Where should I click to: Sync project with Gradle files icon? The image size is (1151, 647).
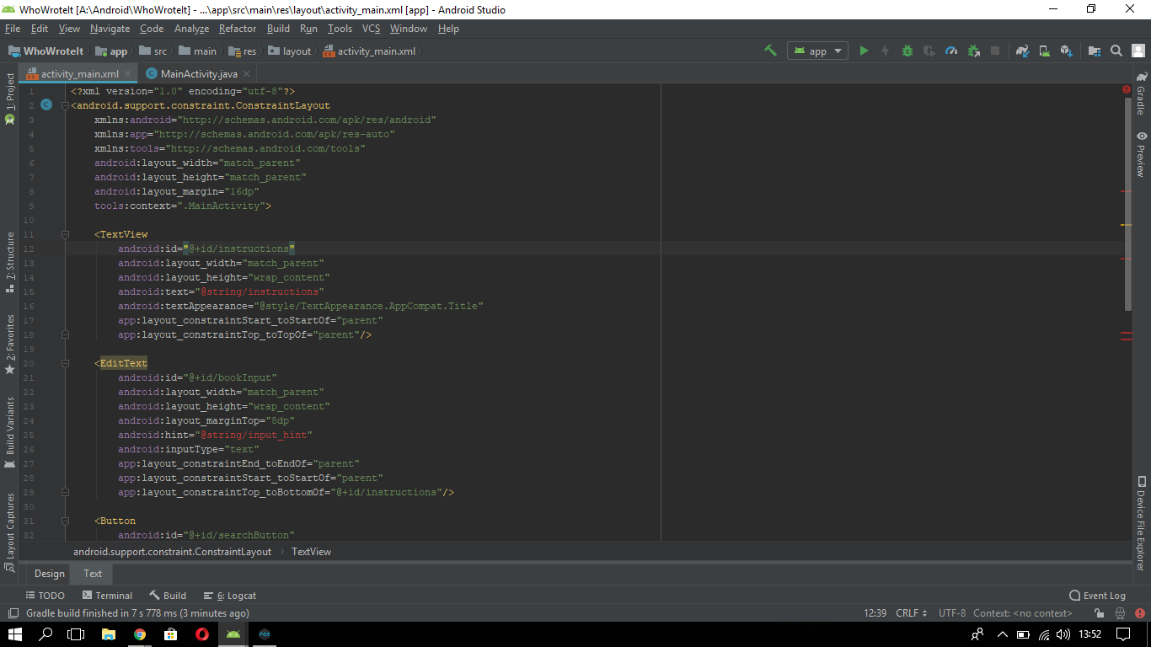1022,51
